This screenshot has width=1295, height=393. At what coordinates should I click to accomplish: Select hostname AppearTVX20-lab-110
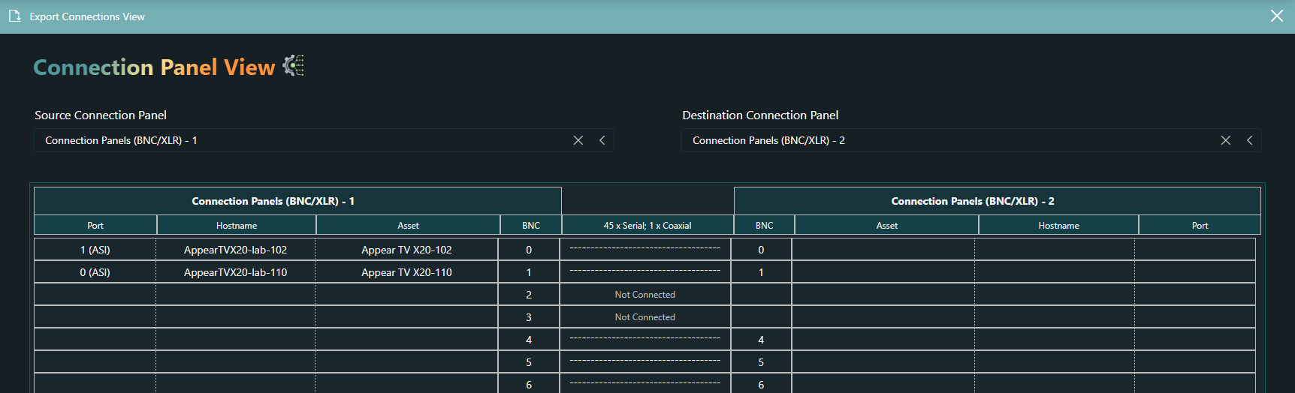click(236, 272)
